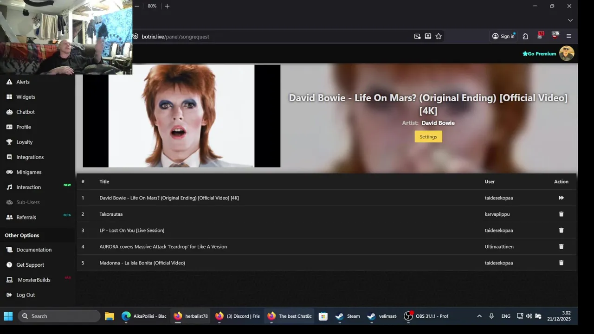Image resolution: width=594 pixels, height=334 pixels.
Task: Open the Firefox hamburger menu
Action: 569,36
